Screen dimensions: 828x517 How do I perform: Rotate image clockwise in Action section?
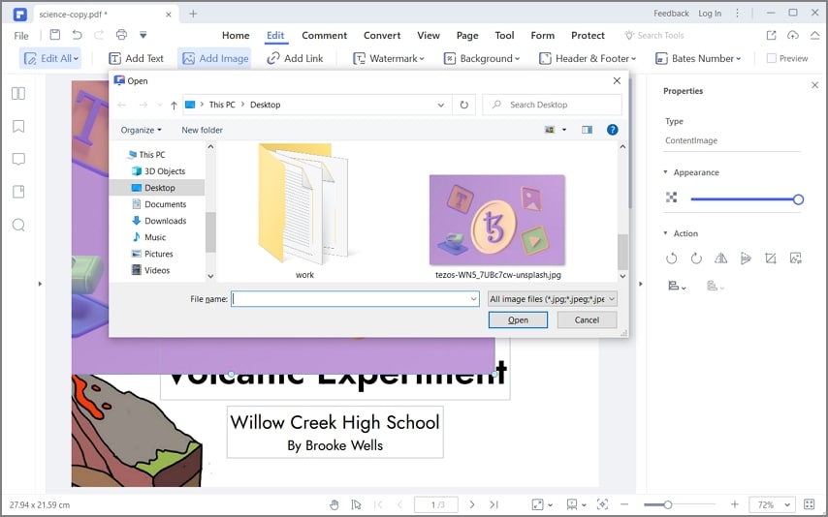pyautogui.click(x=696, y=258)
